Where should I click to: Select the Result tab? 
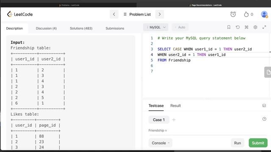pyautogui.click(x=175, y=106)
